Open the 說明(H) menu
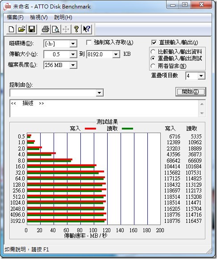The width and height of the screenshot is (217, 259). pos(63,17)
